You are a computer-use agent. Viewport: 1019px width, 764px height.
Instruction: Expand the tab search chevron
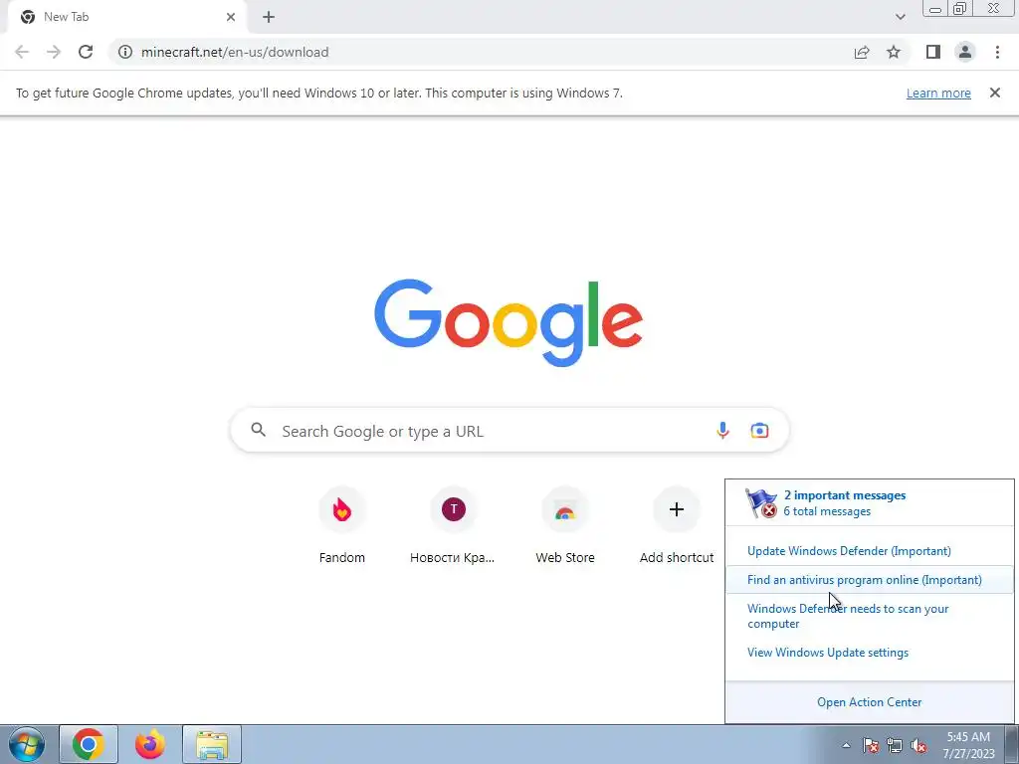(x=900, y=17)
